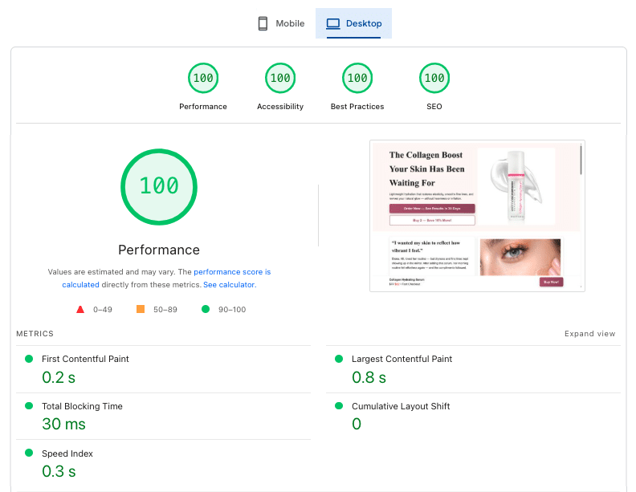Click the Performance score gauge at top
This screenshot has height=492, width=636.
pyautogui.click(x=203, y=79)
